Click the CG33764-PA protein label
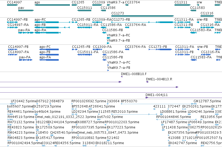Viewport: 222px width, 147px height. tap(135, 47)
